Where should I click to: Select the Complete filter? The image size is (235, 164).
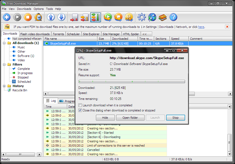pyautogui.click(x=24, y=69)
